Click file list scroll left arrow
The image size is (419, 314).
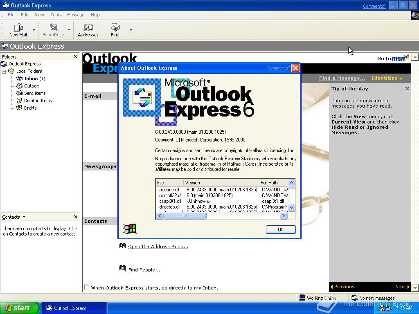point(160,216)
